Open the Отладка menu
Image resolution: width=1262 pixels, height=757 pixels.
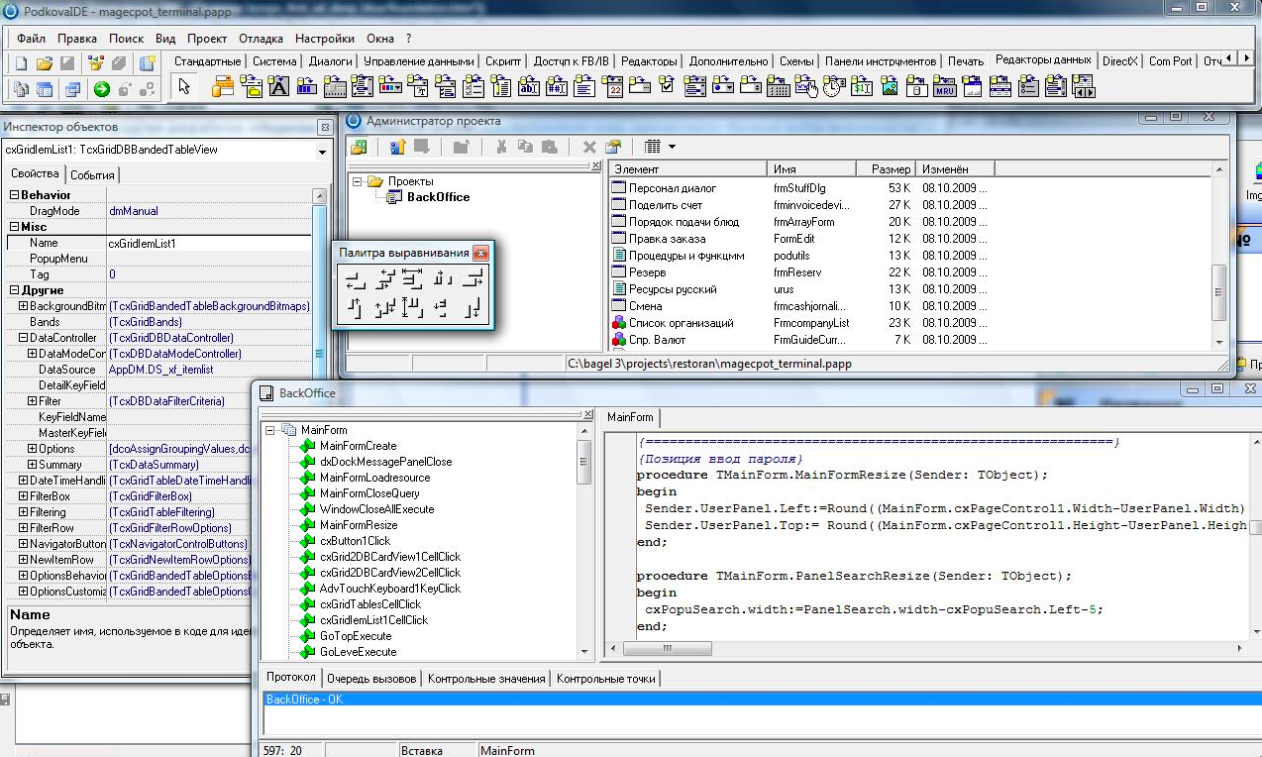coord(262,39)
